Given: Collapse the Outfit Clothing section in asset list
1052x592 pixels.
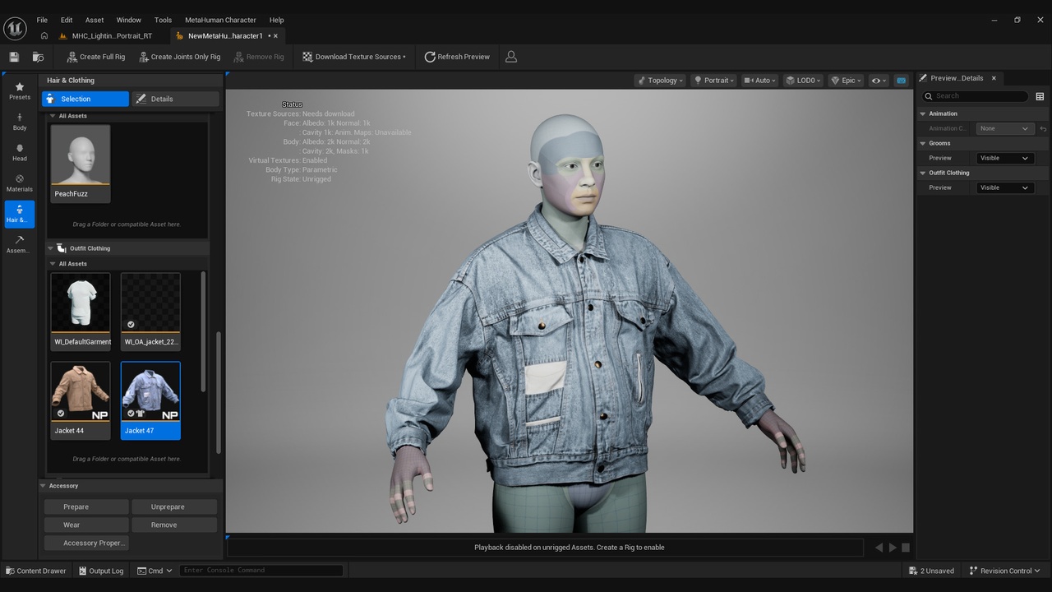Looking at the screenshot, I should [x=50, y=248].
